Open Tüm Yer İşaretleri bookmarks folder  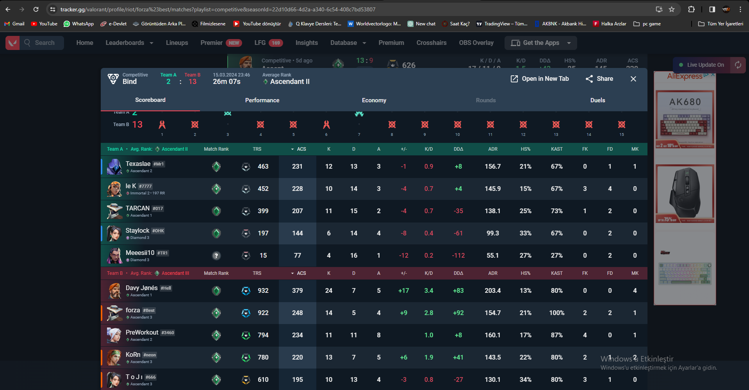720,24
